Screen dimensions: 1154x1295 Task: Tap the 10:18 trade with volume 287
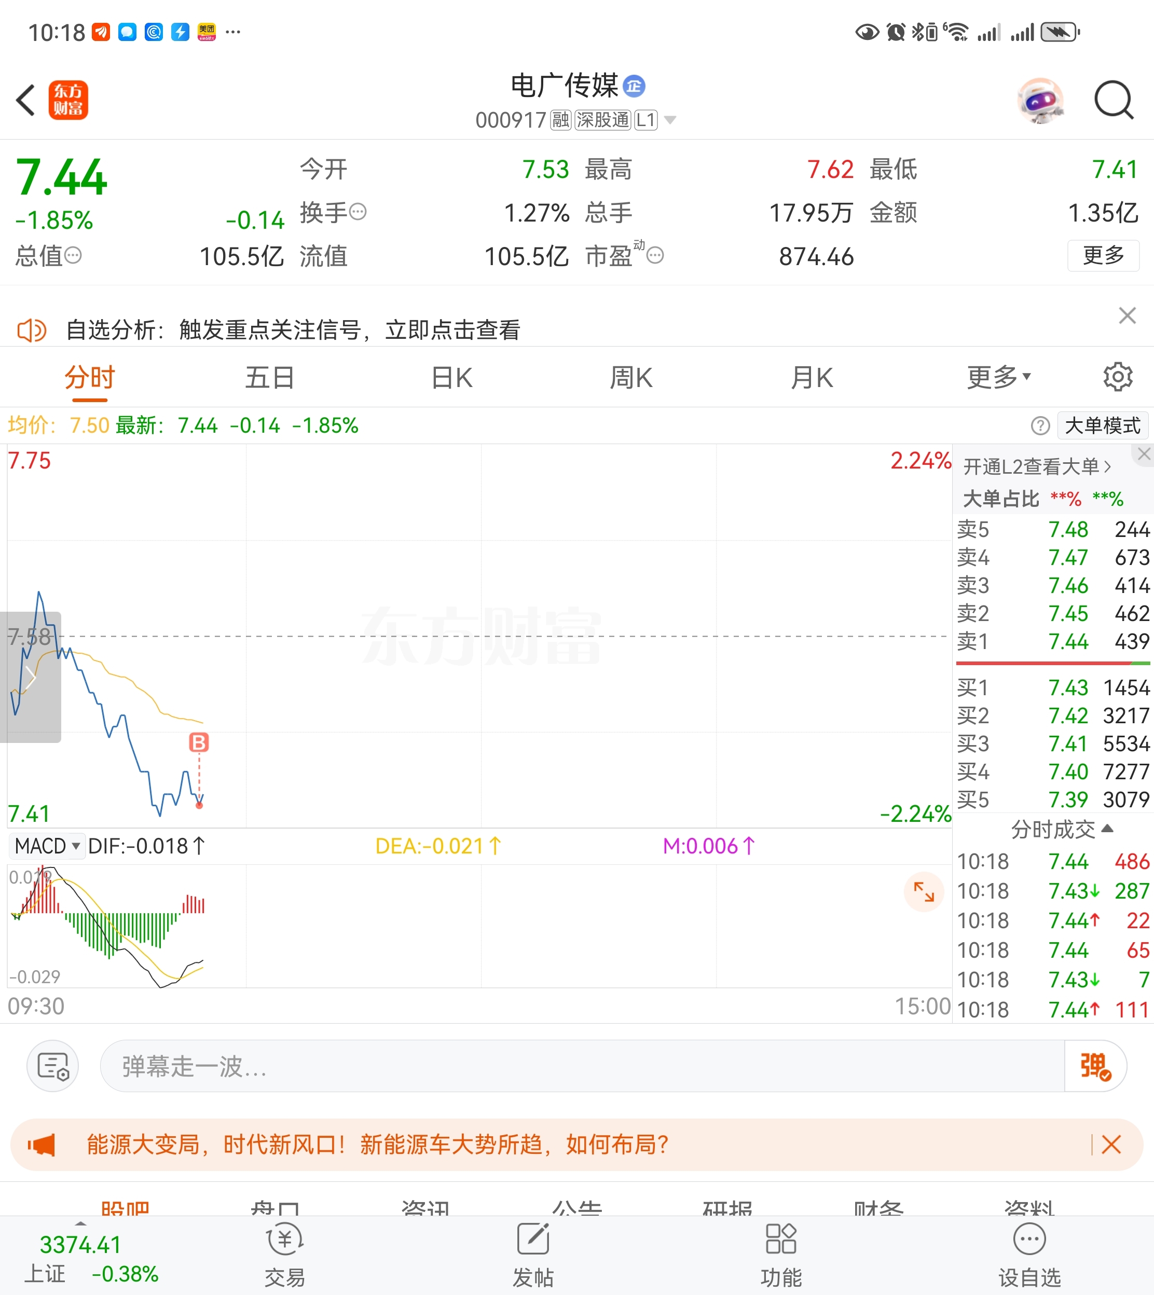1052,891
